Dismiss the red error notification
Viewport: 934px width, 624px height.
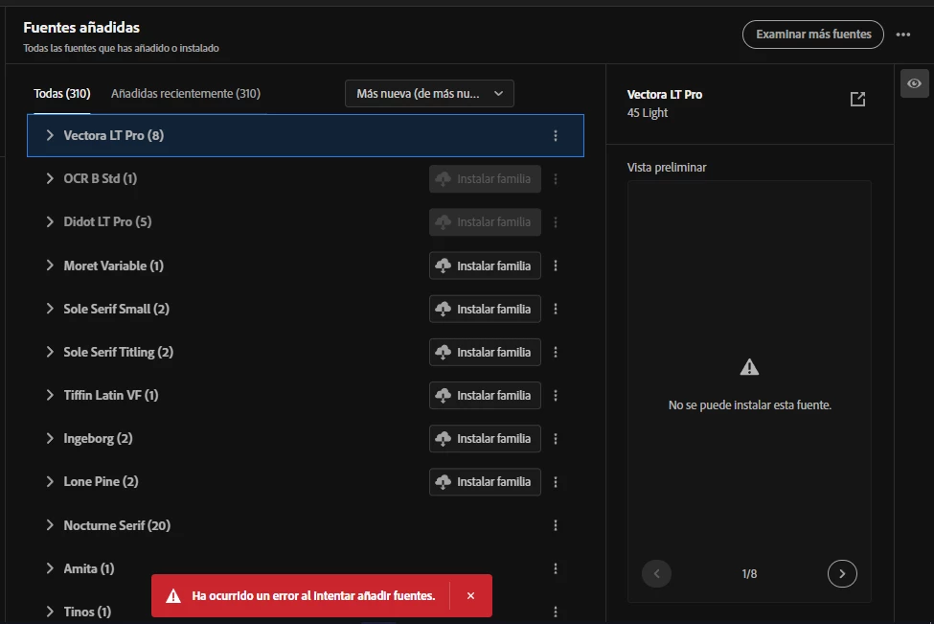tap(470, 596)
